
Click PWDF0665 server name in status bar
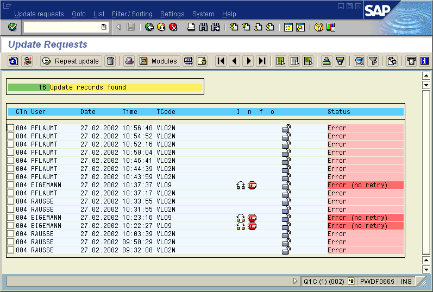(377, 281)
